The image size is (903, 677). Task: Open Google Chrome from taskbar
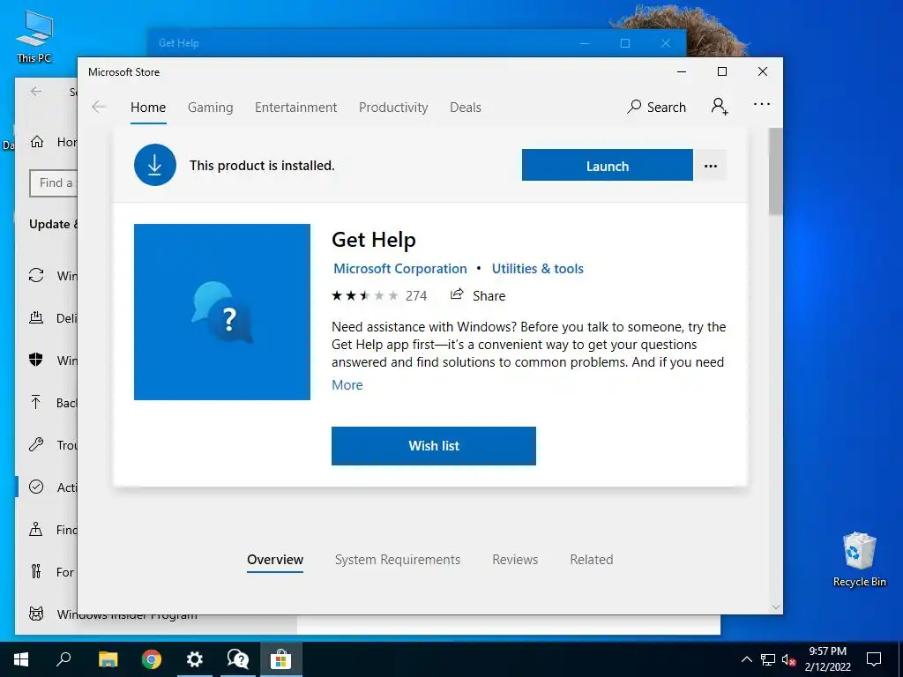click(x=152, y=659)
